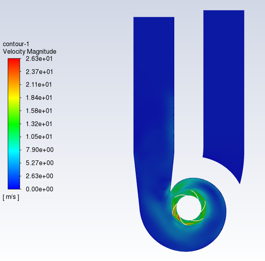Click the 0.00e+00 minimum legend value
This screenshot has width=265, height=261.
(x=39, y=189)
